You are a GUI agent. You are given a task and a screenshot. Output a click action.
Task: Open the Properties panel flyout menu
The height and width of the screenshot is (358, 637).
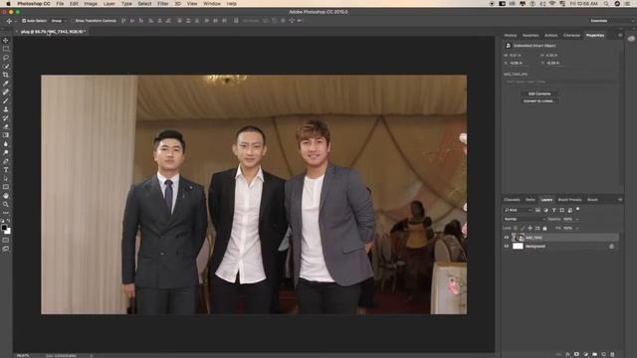click(620, 36)
